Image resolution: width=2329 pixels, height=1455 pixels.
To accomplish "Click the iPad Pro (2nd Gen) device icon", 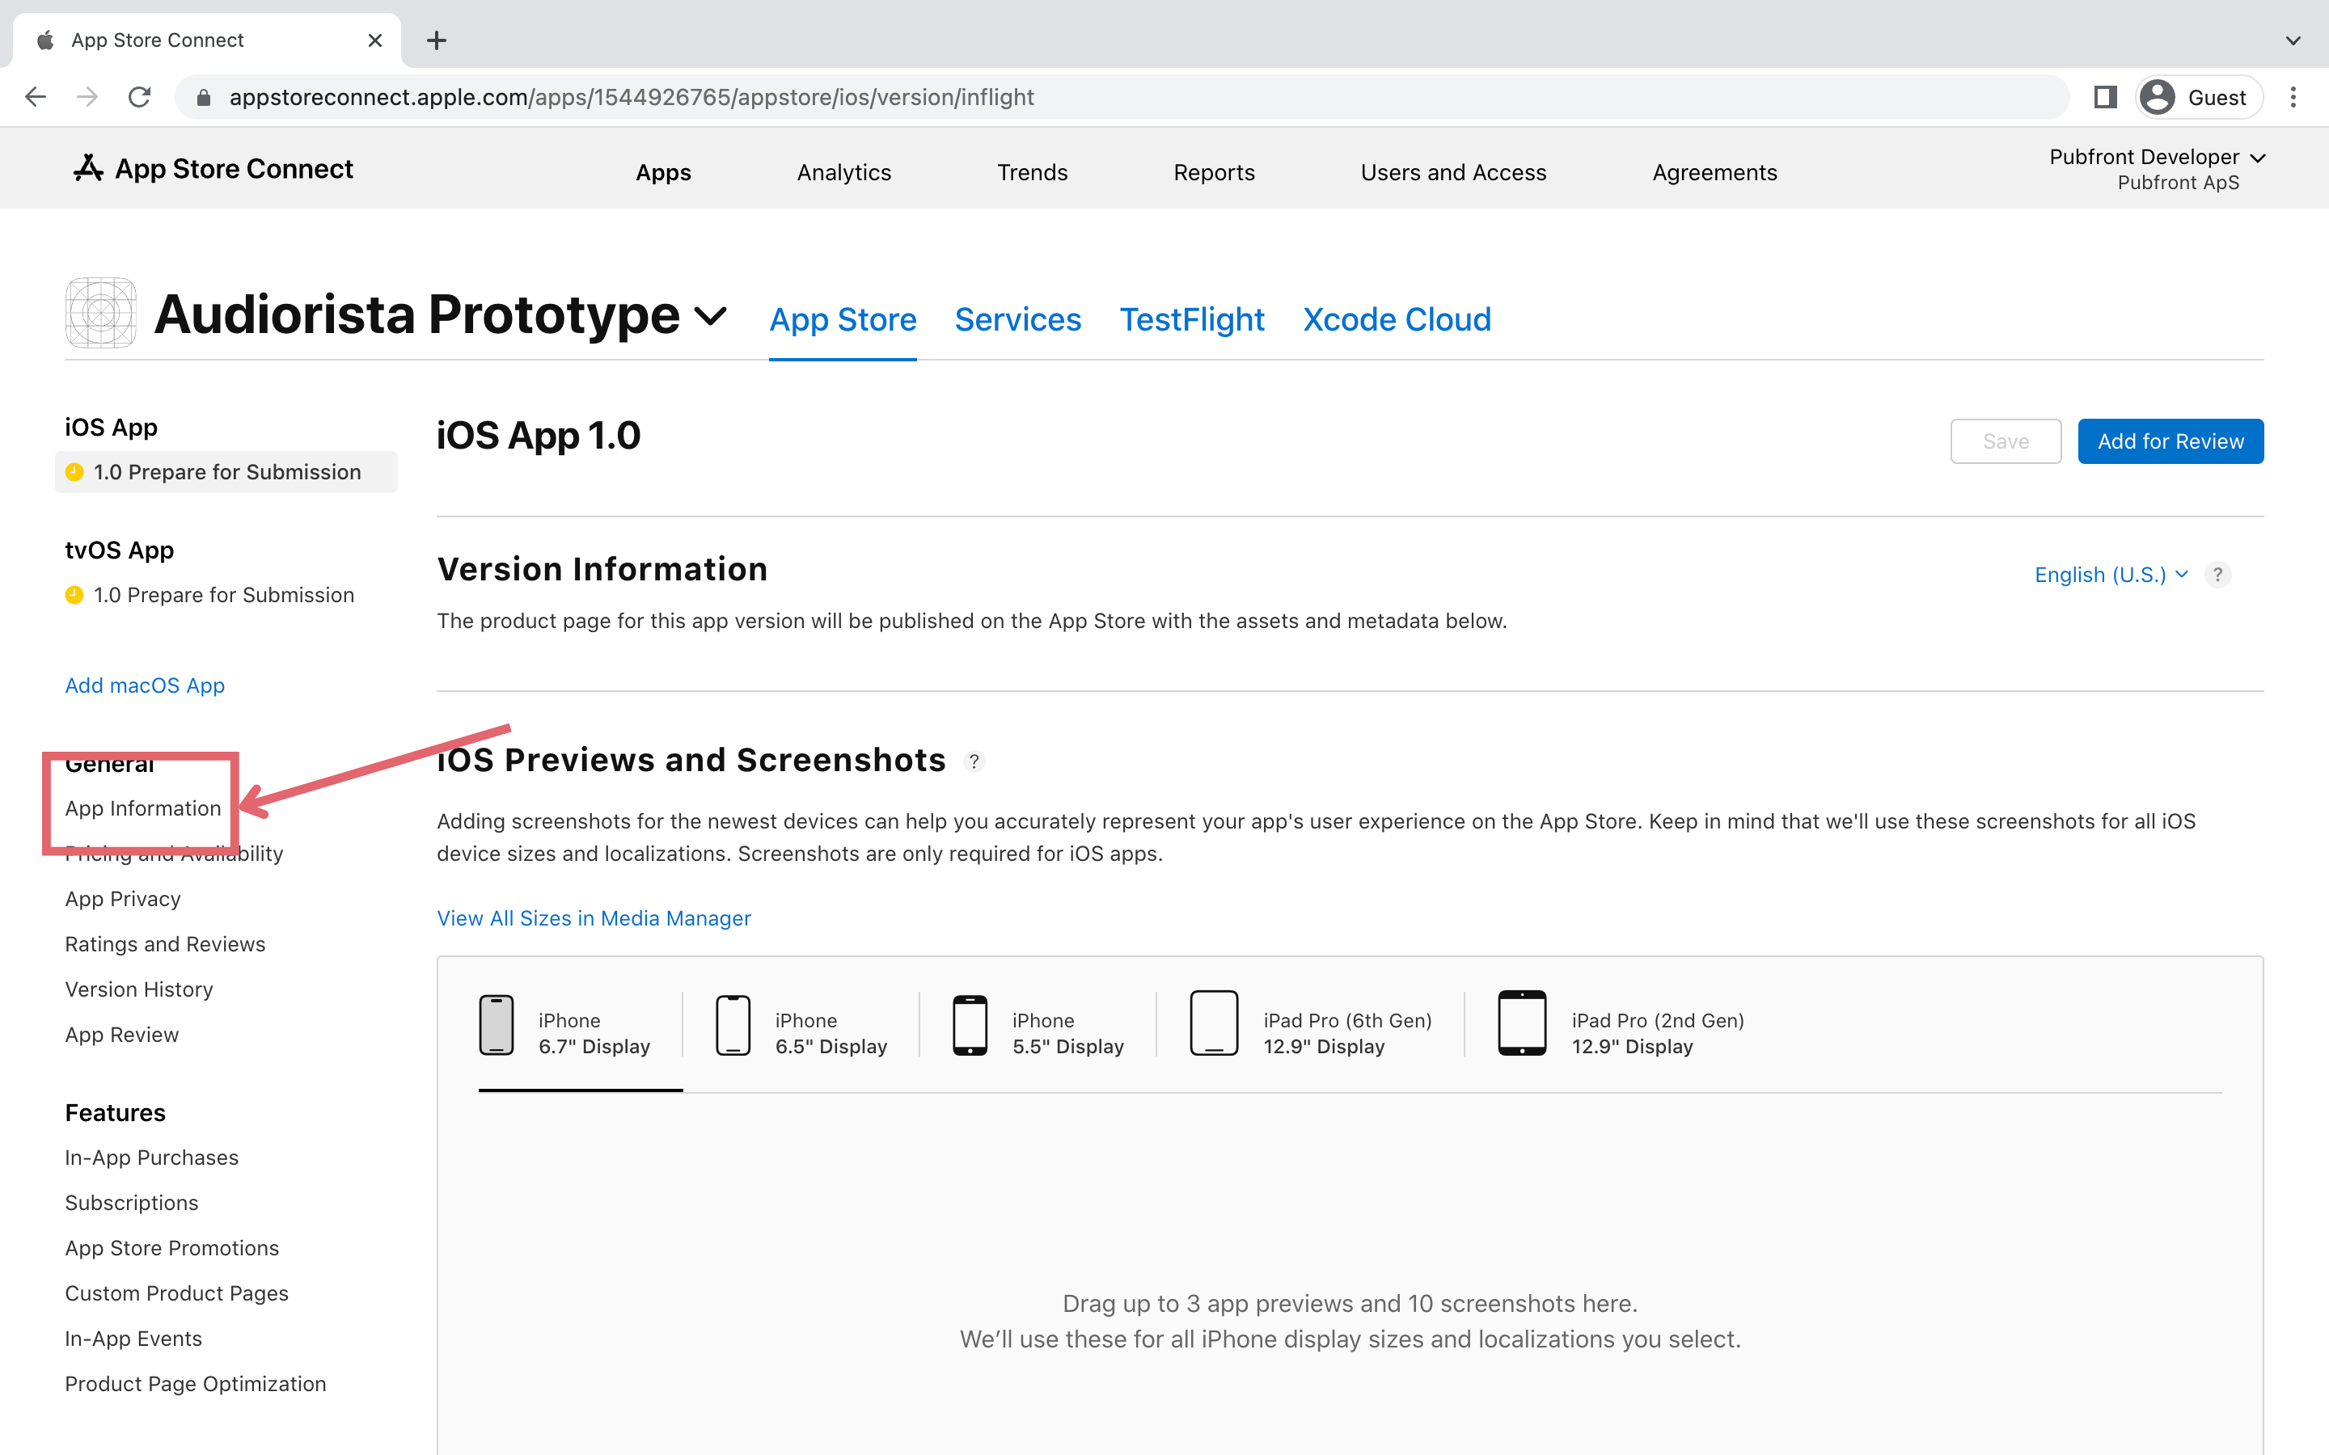I will [1522, 1023].
